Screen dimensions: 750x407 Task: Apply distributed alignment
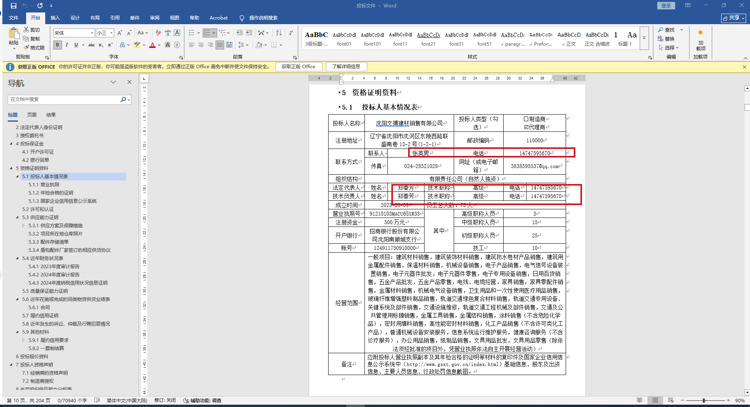(x=229, y=45)
